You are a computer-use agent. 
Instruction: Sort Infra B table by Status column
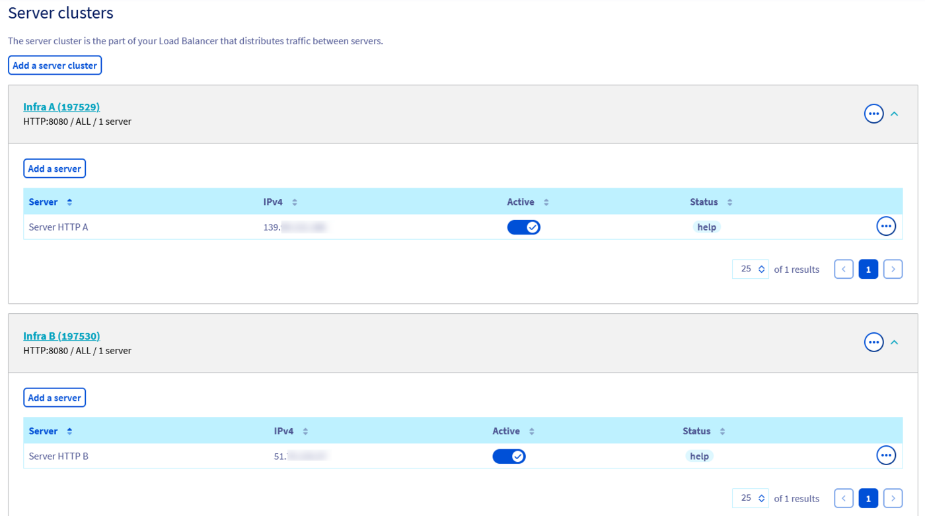pos(722,431)
